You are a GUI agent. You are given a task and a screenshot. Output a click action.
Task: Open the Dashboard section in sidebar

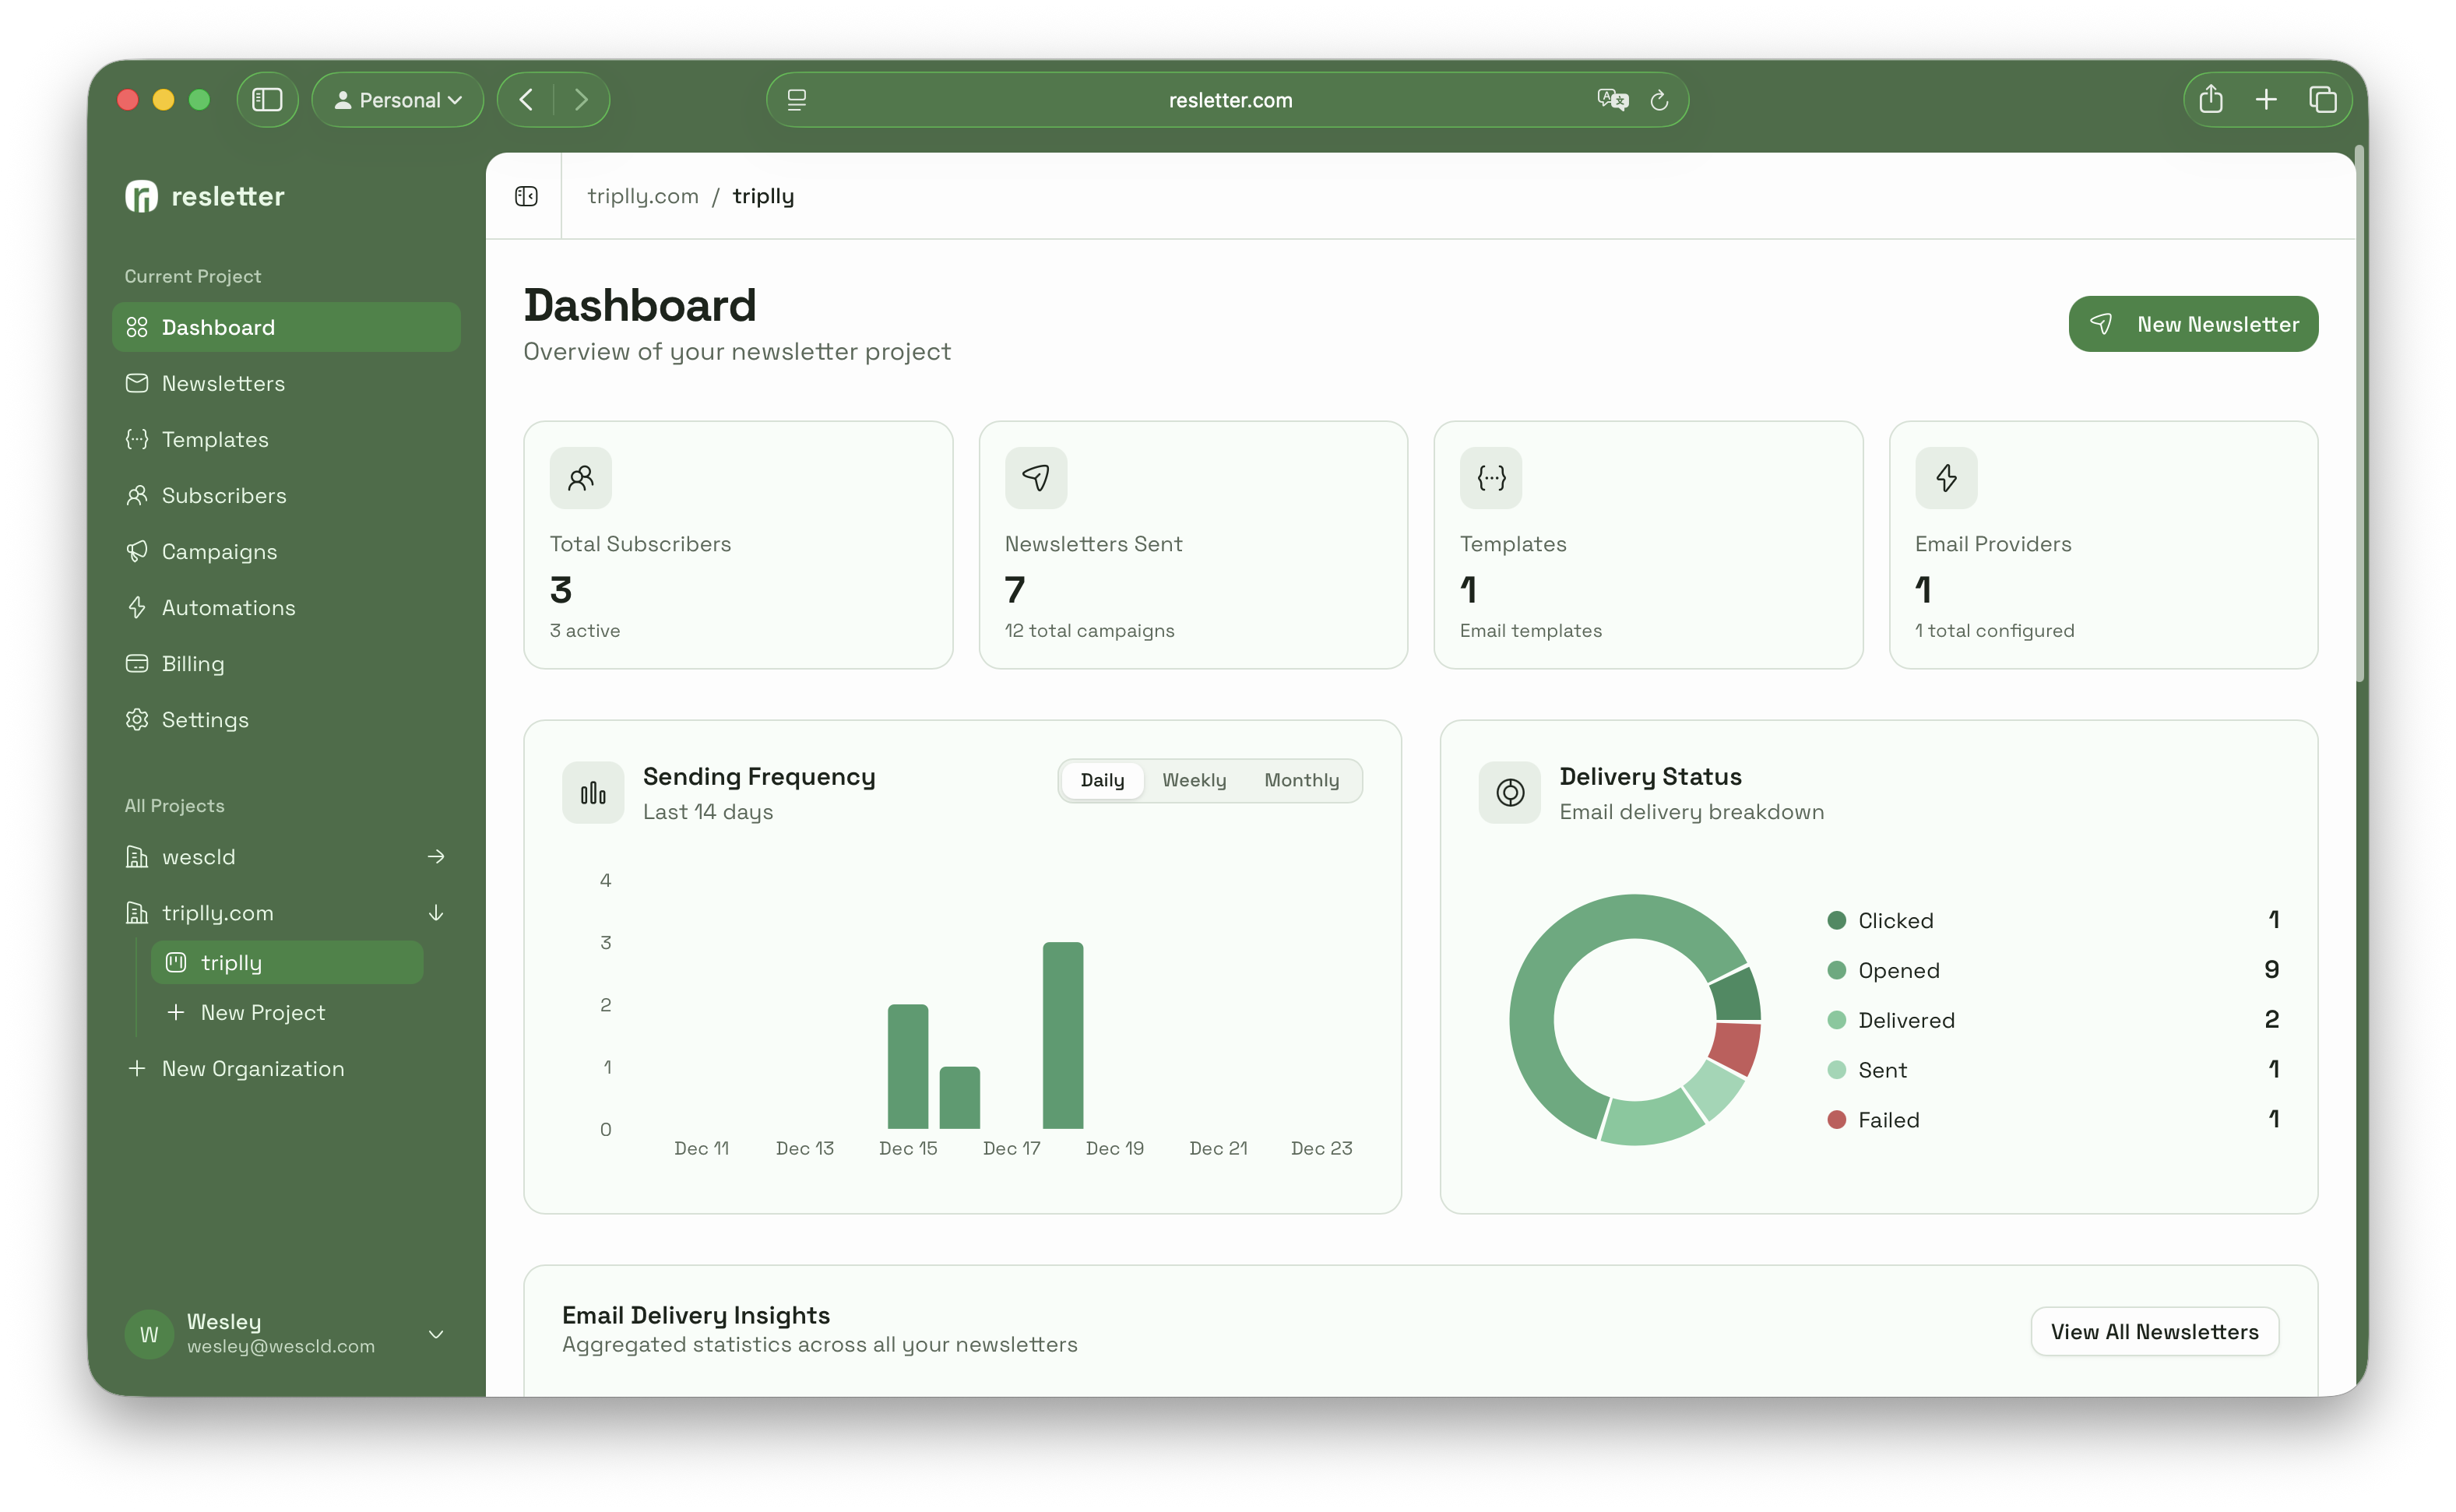click(218, 327)
